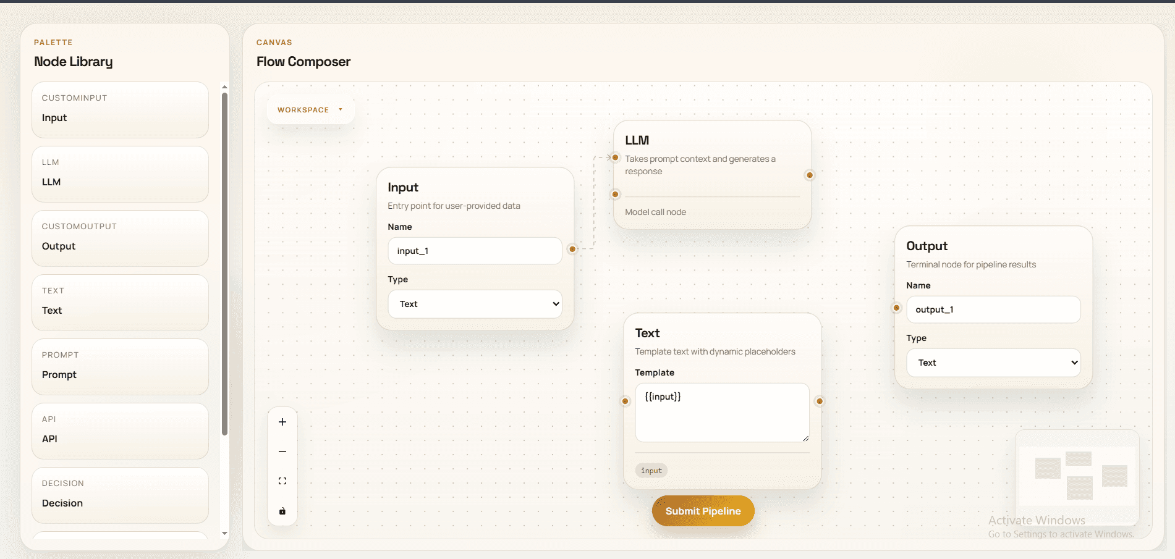This screenshot has width=1175, height=559.
Task: Click the zoom in plus control
Action: pyautogui.click(x=282, y=422)
